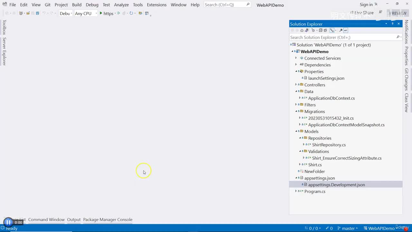Collapse the Models folder
Image resolution: width=412 pixels, height=232 pixels.
[296, 131]
